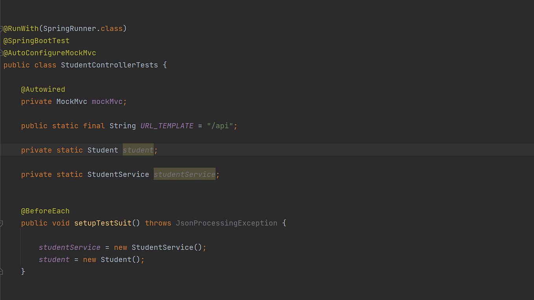Click the mockMvc field name
Image resolution: width=534 pixels, height=300 pixels.
pos(107,101)
